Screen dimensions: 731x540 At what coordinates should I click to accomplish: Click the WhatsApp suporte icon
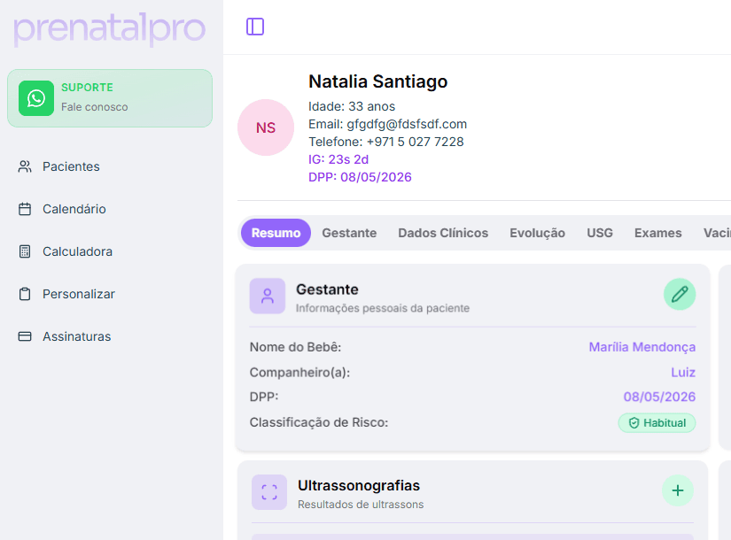tap(36, 98)
